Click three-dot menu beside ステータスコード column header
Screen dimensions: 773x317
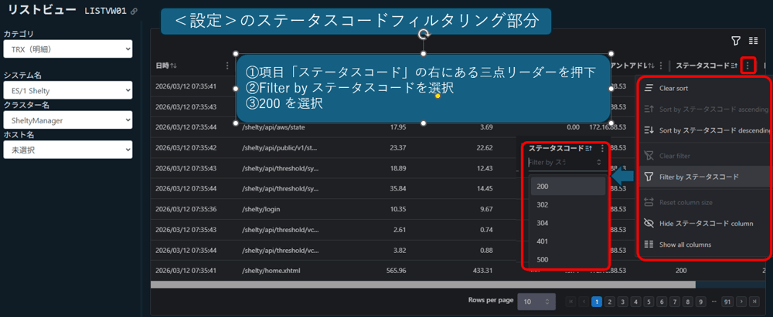pos(747,66)
